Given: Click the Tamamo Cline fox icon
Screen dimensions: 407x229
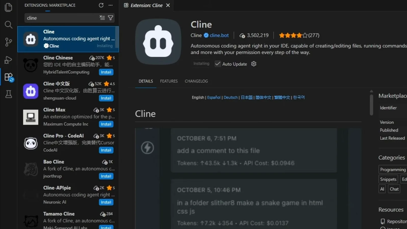Looking at the screenshot, I should (31, 221).
